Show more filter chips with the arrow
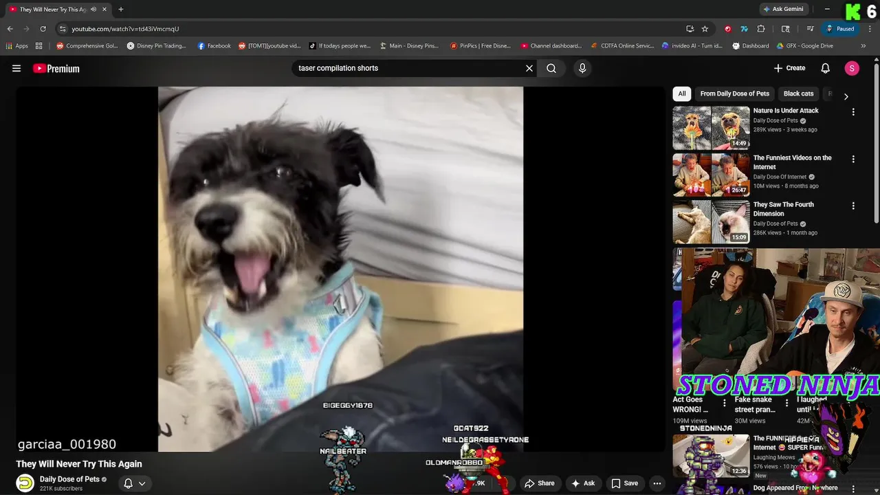 [x=846, y=96]
